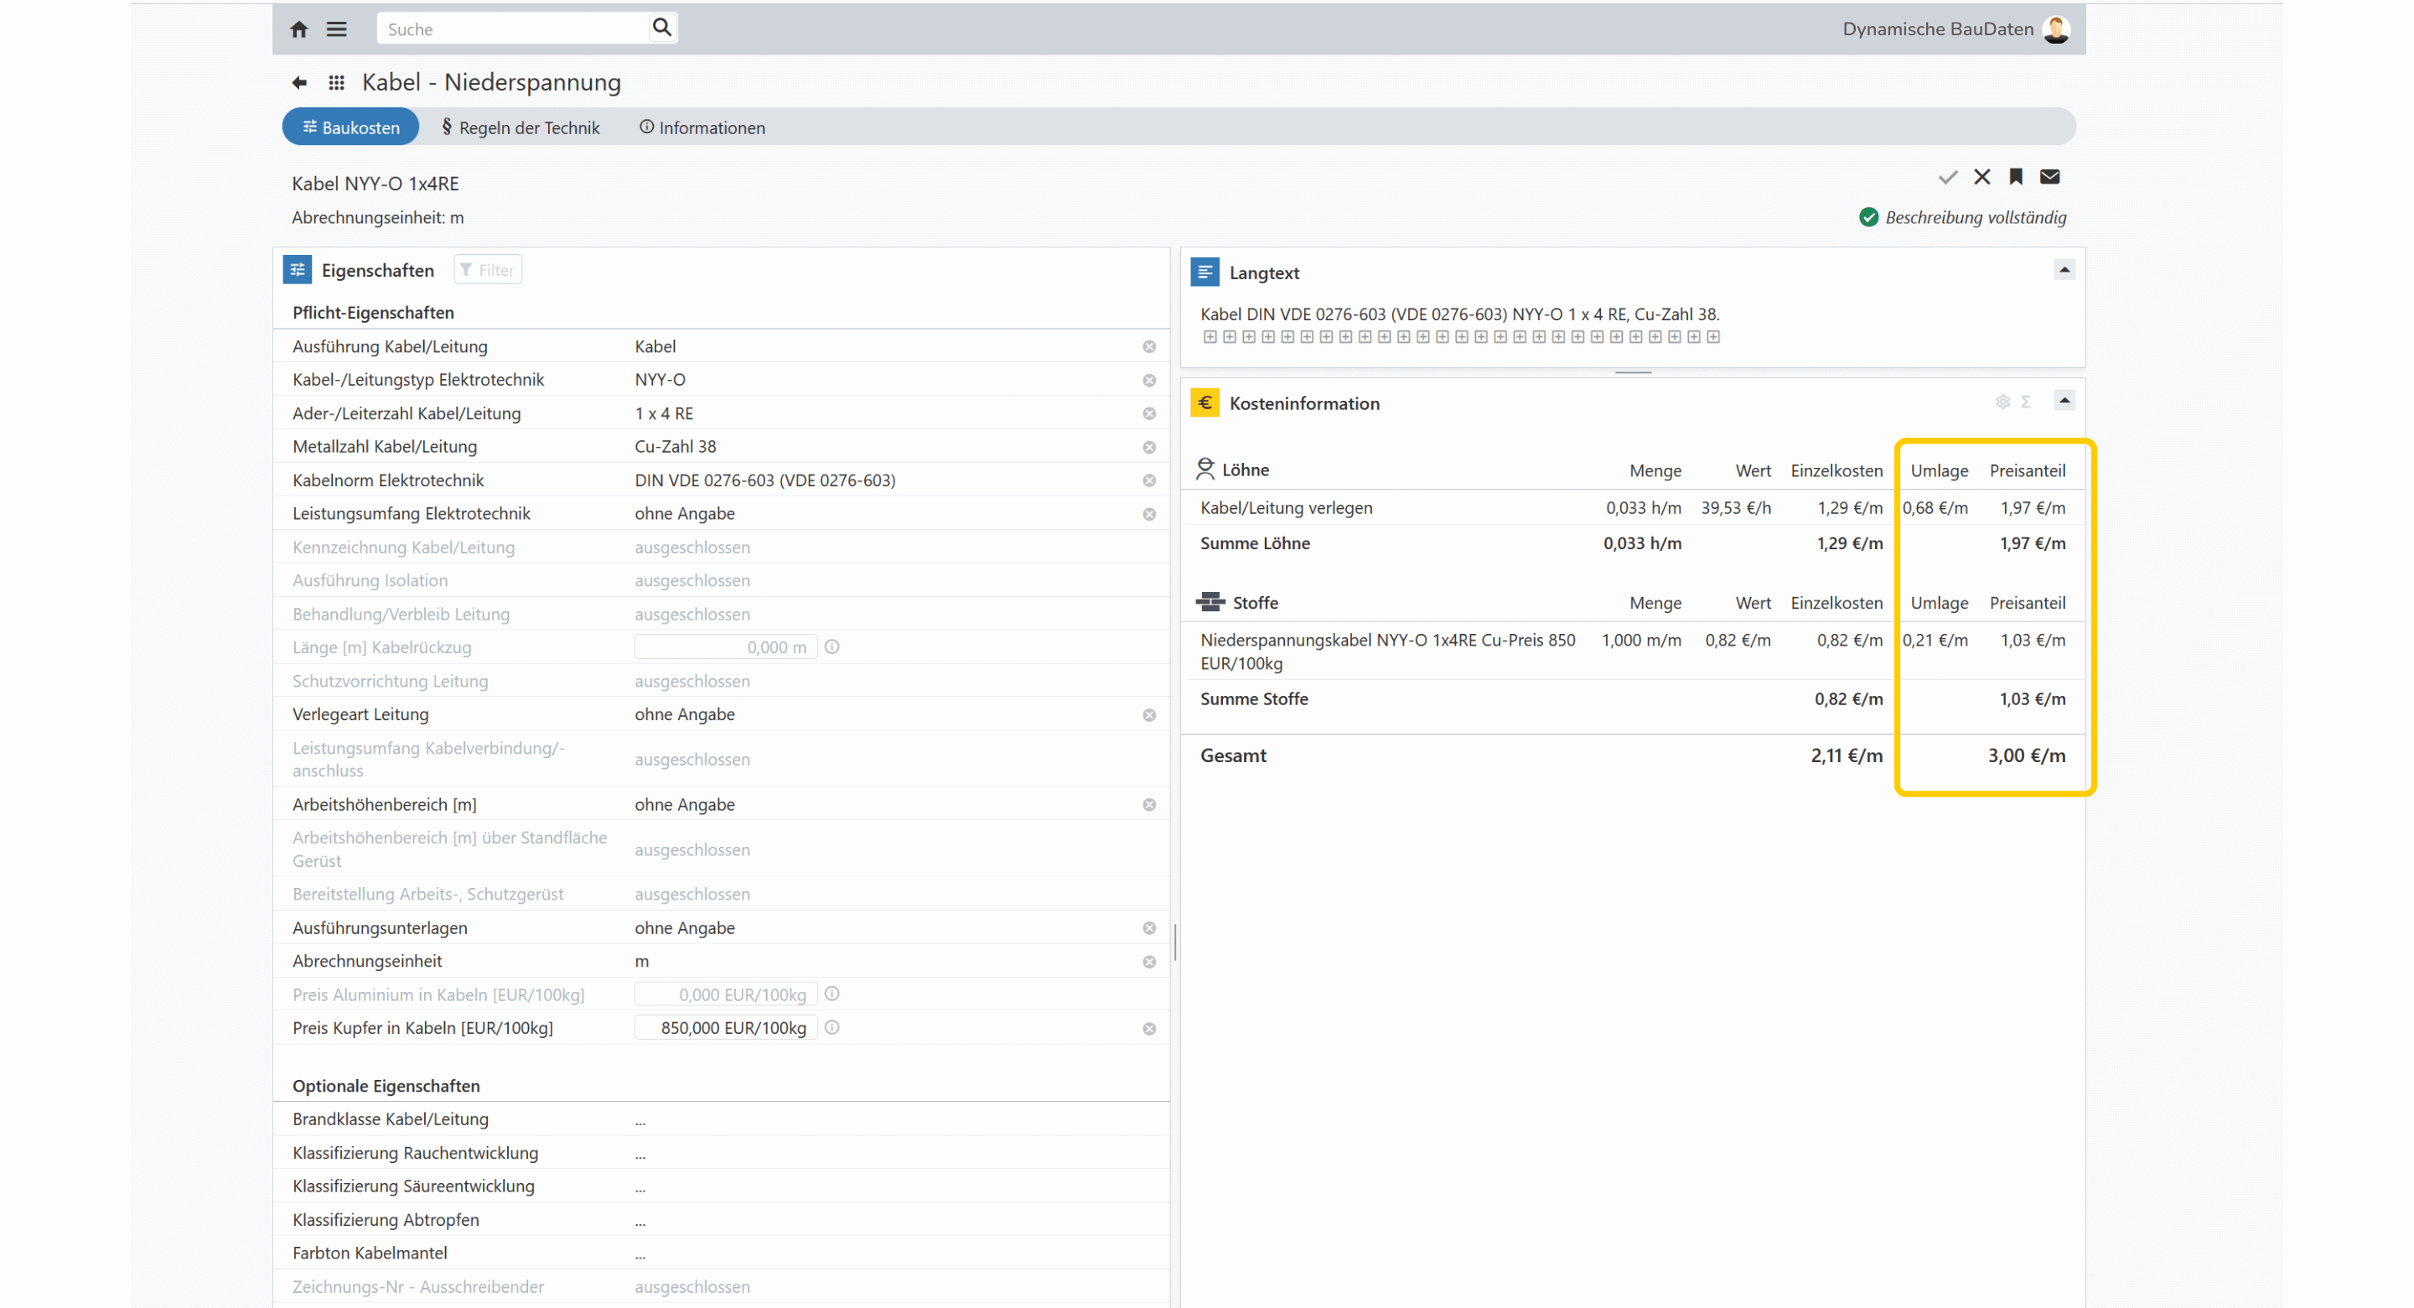This screenshot has width=2414, height=1308.
Task: Click the user profile avatar
Action: click(x=2056, y=29)
